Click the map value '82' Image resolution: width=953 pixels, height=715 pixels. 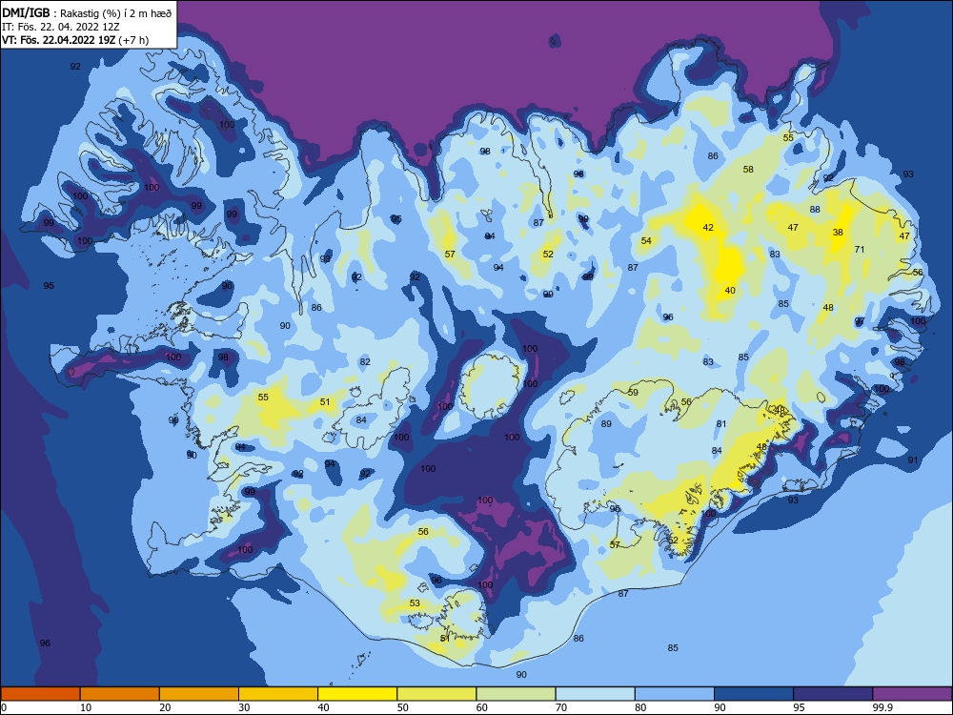[x=365, y=361]
